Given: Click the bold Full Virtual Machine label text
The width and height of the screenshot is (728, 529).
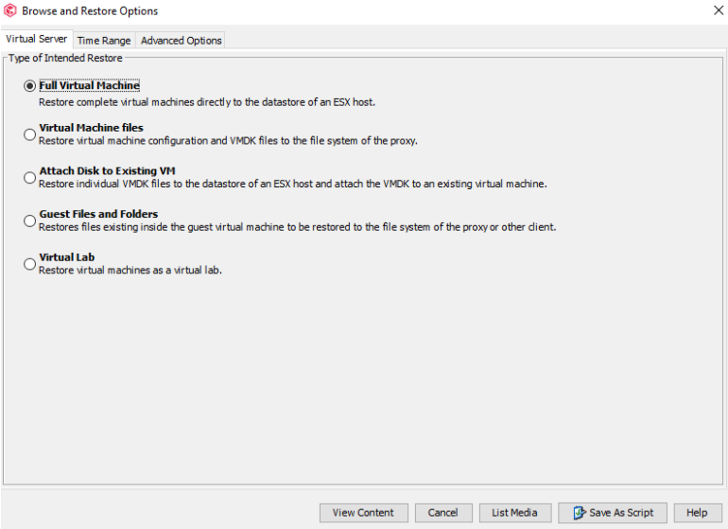Looking at the screenshot, I should coord(89,85).
